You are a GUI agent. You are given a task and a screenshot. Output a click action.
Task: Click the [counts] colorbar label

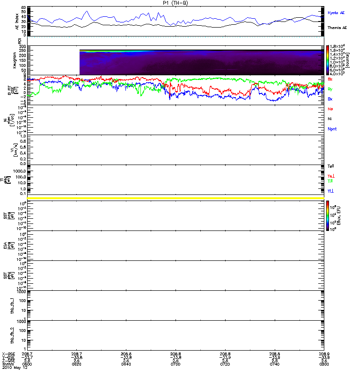point(347,60)
